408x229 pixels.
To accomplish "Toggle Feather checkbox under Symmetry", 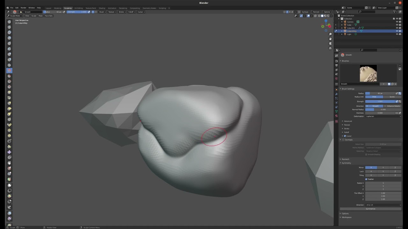I will (366, 179).
